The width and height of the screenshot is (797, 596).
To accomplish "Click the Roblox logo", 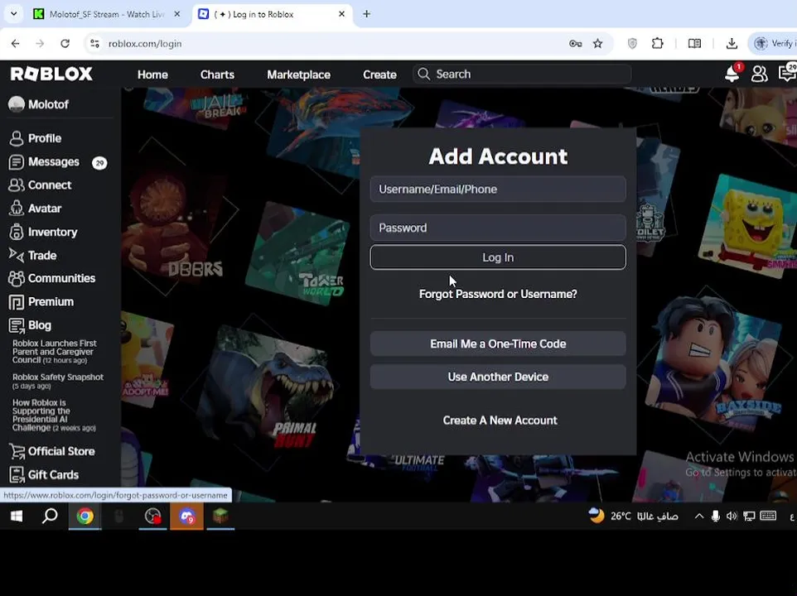I will point(51,74).
